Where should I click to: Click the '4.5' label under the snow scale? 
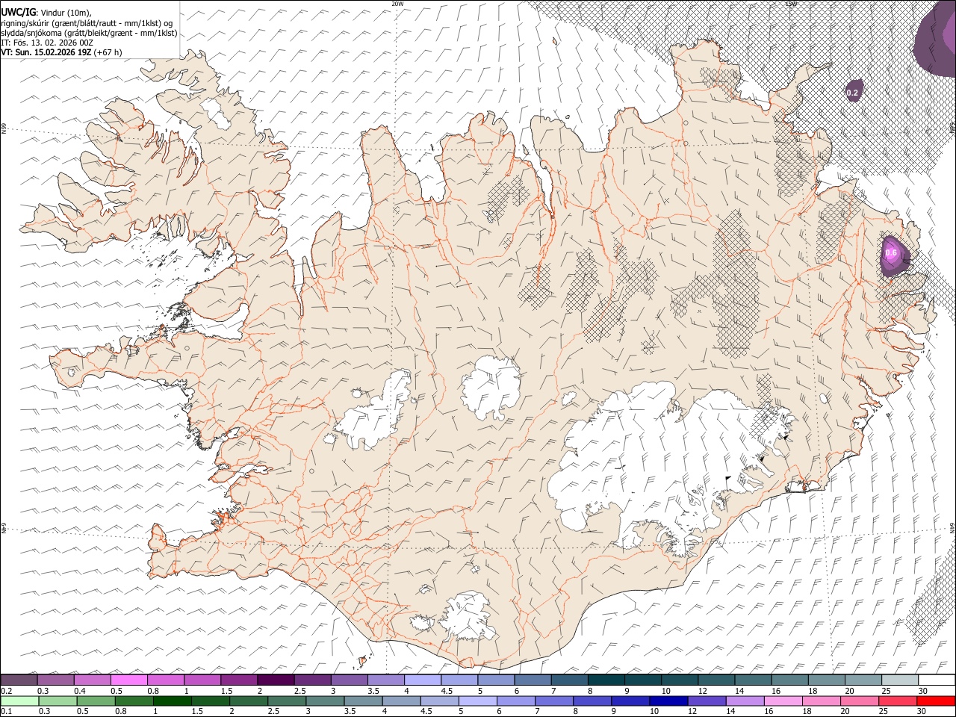tap(447, 691)
